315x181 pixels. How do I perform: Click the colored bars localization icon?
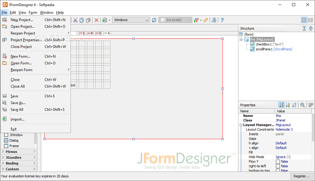coord(196,20)
